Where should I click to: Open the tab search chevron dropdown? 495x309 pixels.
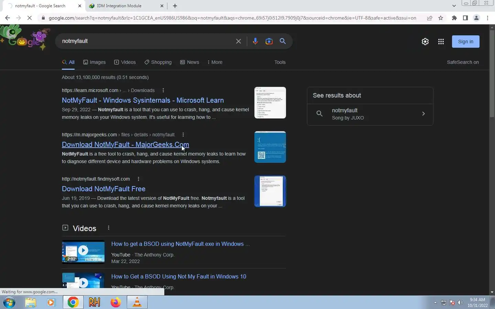(454, 6)
